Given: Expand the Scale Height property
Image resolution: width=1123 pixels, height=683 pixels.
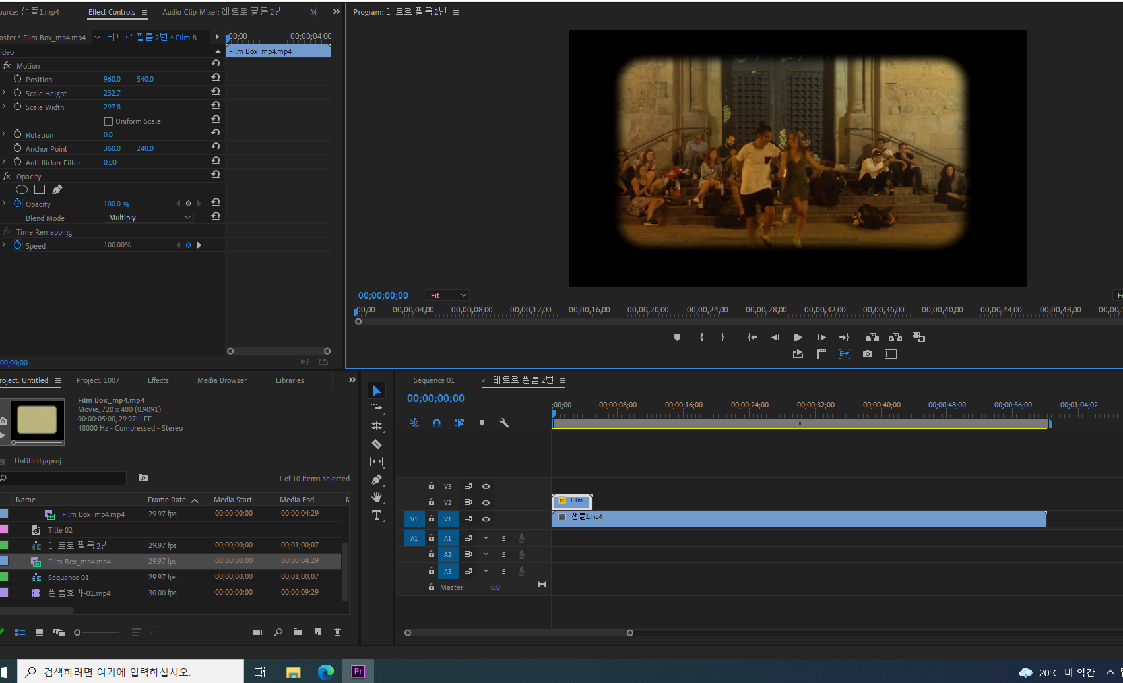Looking at the screenshot, I should pos(4,93).
